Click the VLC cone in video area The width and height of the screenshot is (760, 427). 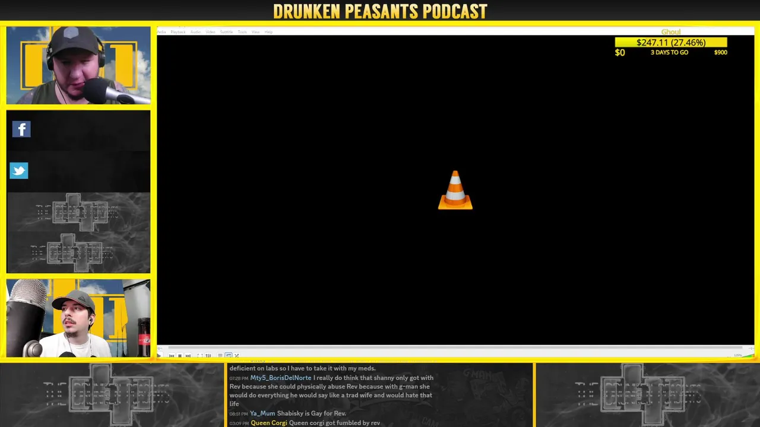pos(455,190)
